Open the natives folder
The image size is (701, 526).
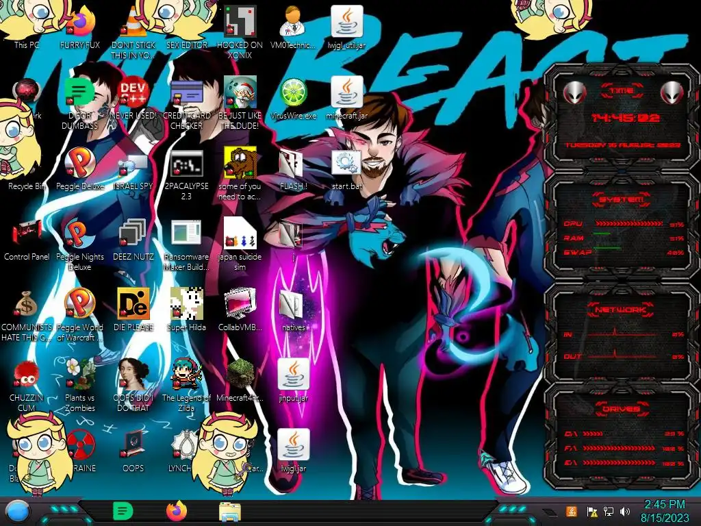(293, 311)
